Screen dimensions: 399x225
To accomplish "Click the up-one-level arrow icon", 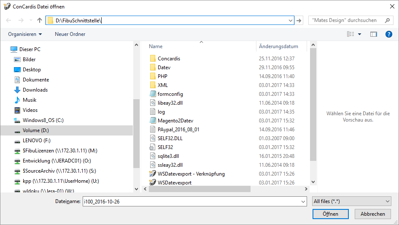I will pos(40,20).
